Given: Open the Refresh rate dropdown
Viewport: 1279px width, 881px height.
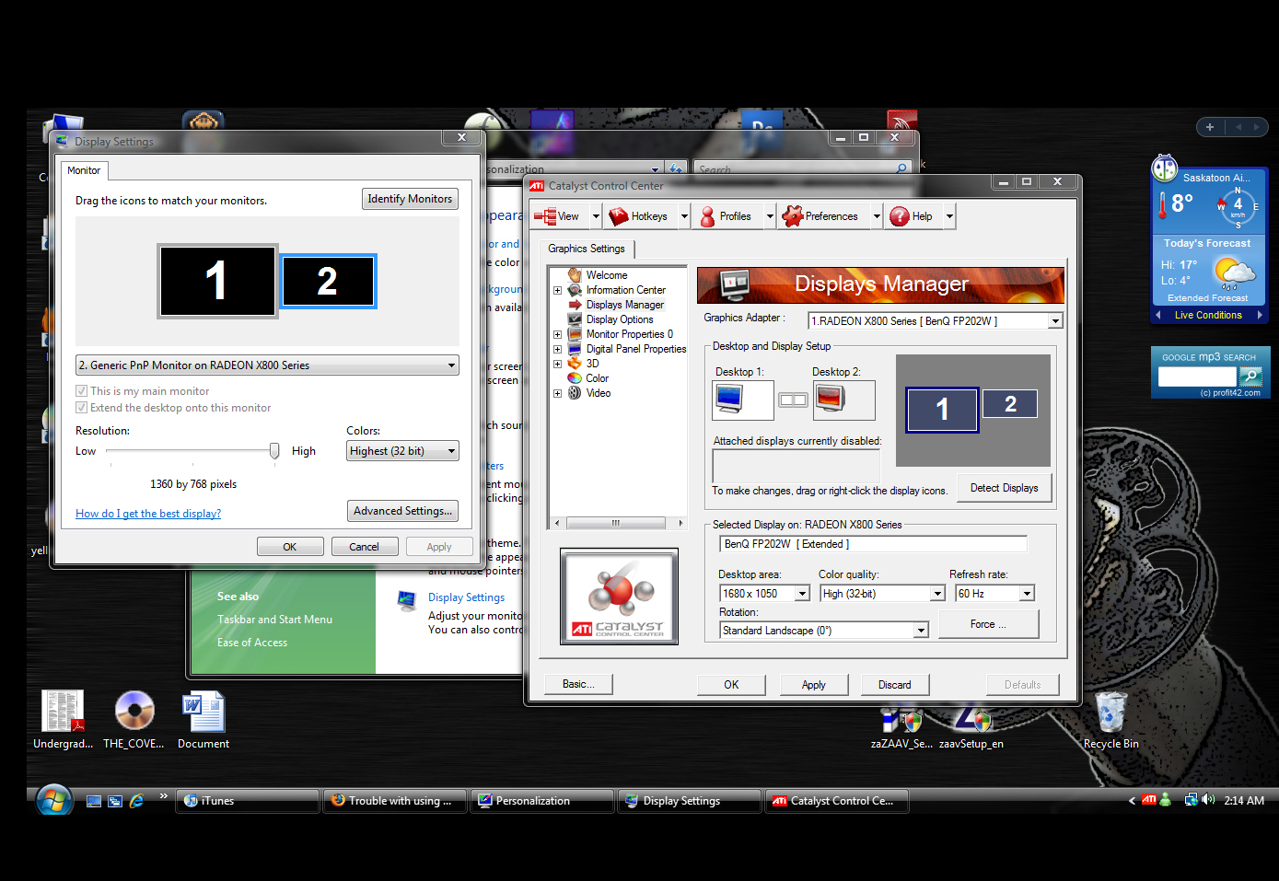Looking at the screenshot, I should (1026, 594).
